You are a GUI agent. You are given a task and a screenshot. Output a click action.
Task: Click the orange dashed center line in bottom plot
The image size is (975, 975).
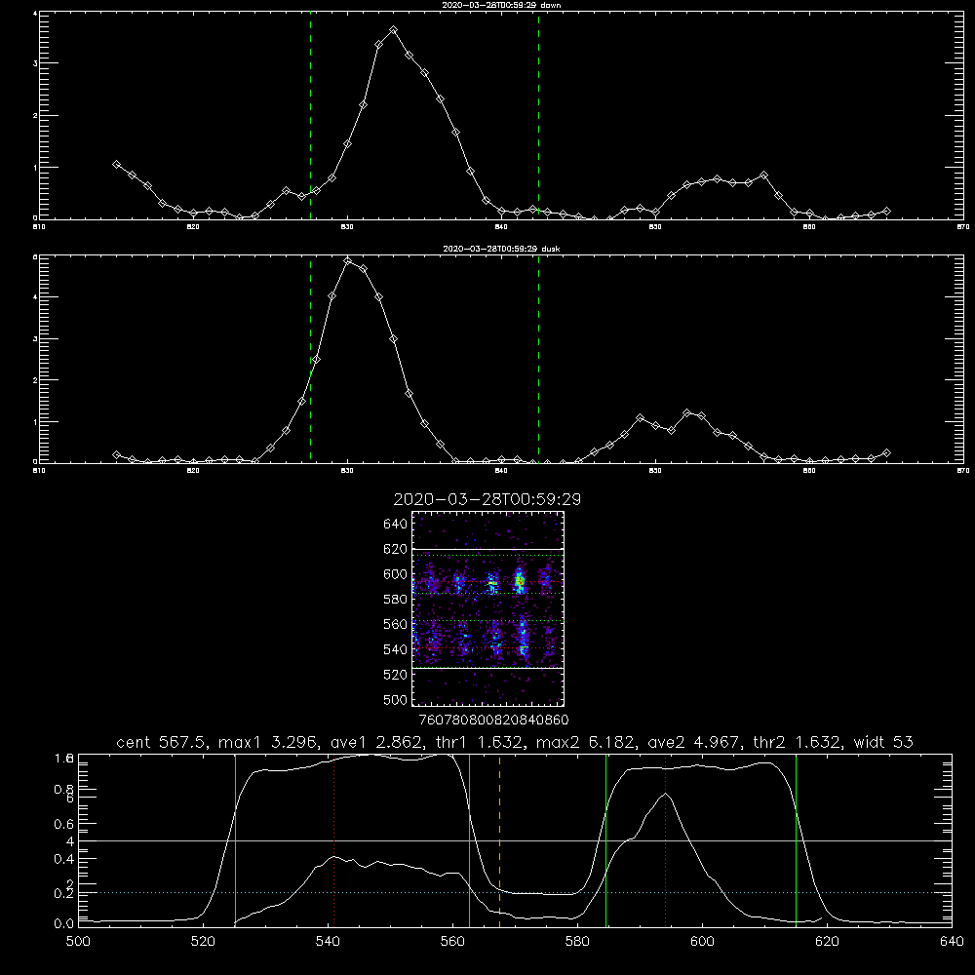[x=499, y=839]
